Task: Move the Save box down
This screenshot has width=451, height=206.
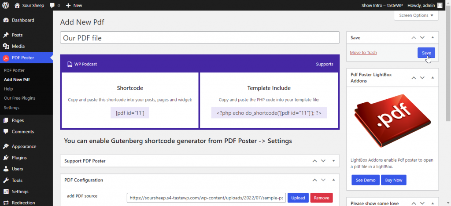Action: (422, 38)
